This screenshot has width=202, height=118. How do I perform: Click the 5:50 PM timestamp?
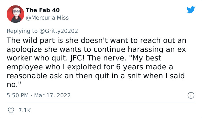(x=18, y=95)
